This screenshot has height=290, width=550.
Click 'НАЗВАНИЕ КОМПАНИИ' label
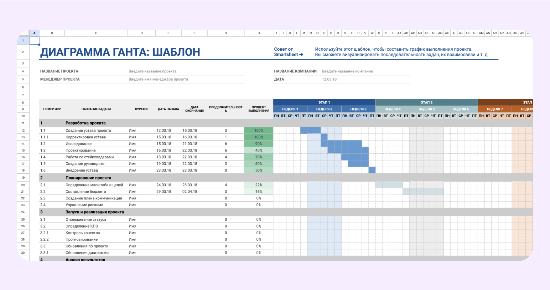point(295,71)
